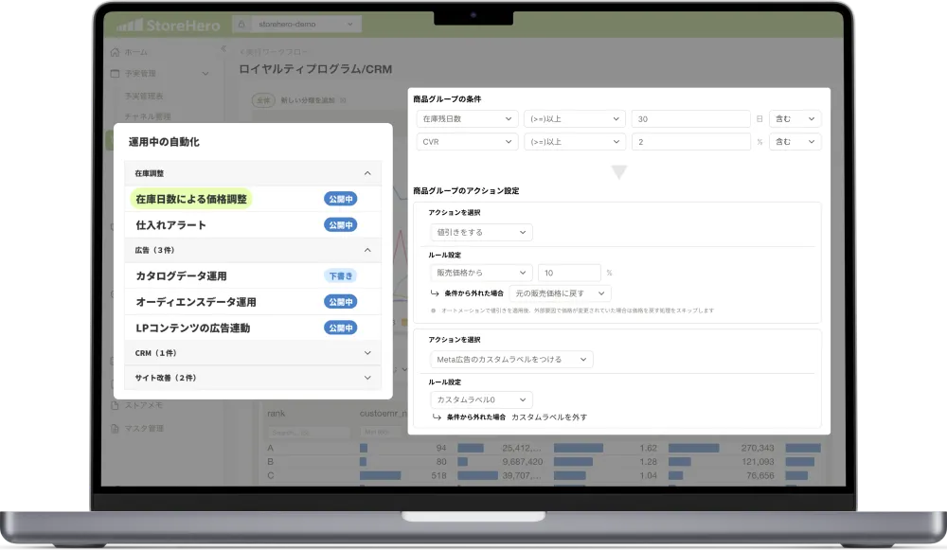Open the Meta広告のカスタムラベルをつける dropdown
The height and width of the screenshot is (550, 947).
[510, 360]
